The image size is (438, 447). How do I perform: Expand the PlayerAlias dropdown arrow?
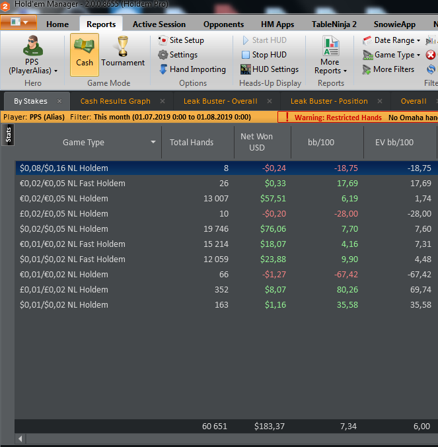point(56,71)
